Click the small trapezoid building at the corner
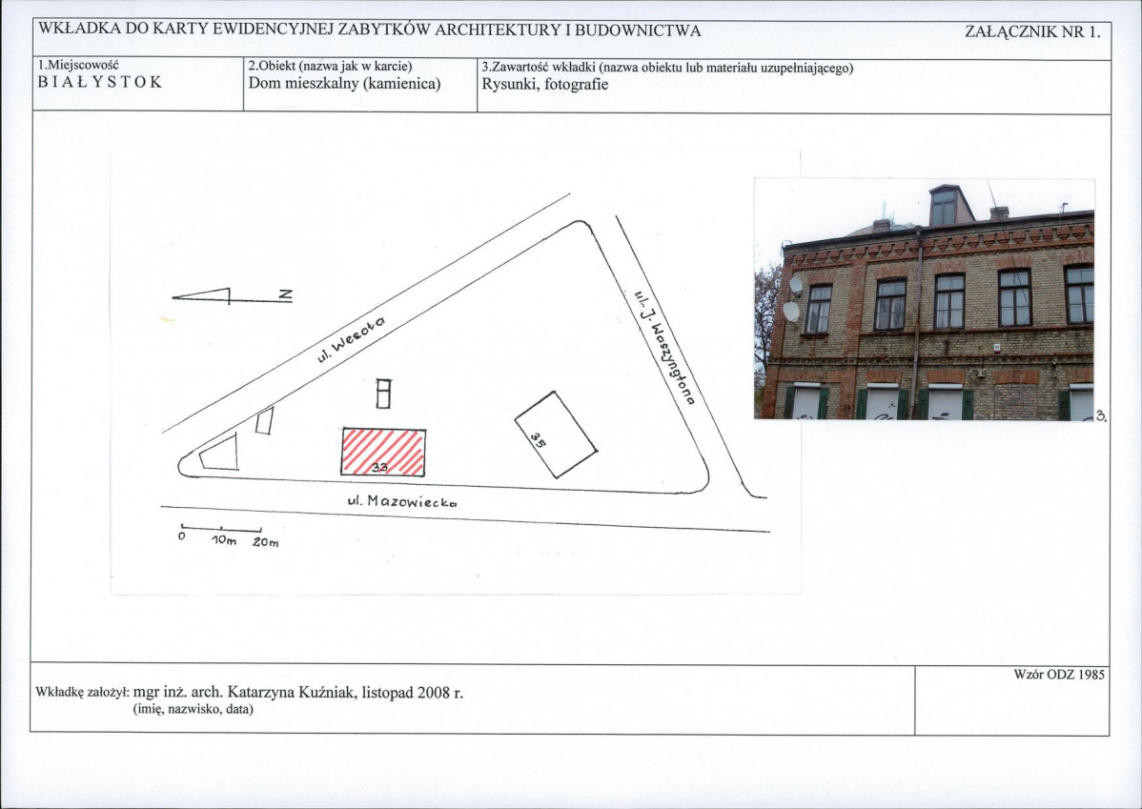Image resolution: width=1142 pixels, height=809 pixels. click(x=220, y=453)
